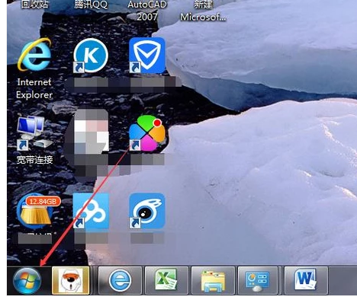357x303 pixels.
Task: Select the AutoCAD 2007 desktop label
Action: [147, 11]
